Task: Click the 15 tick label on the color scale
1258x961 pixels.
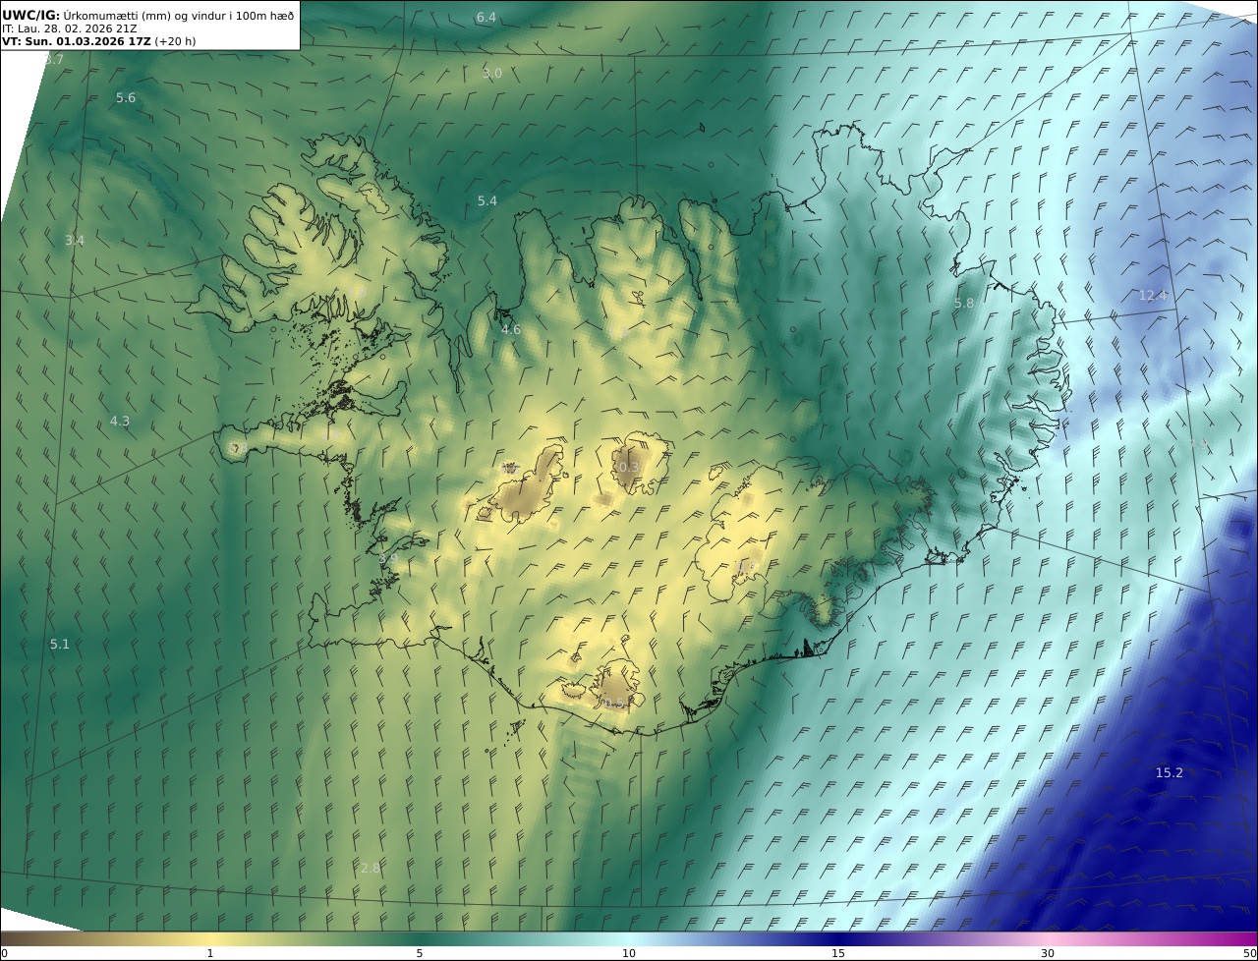Action: 838,953
